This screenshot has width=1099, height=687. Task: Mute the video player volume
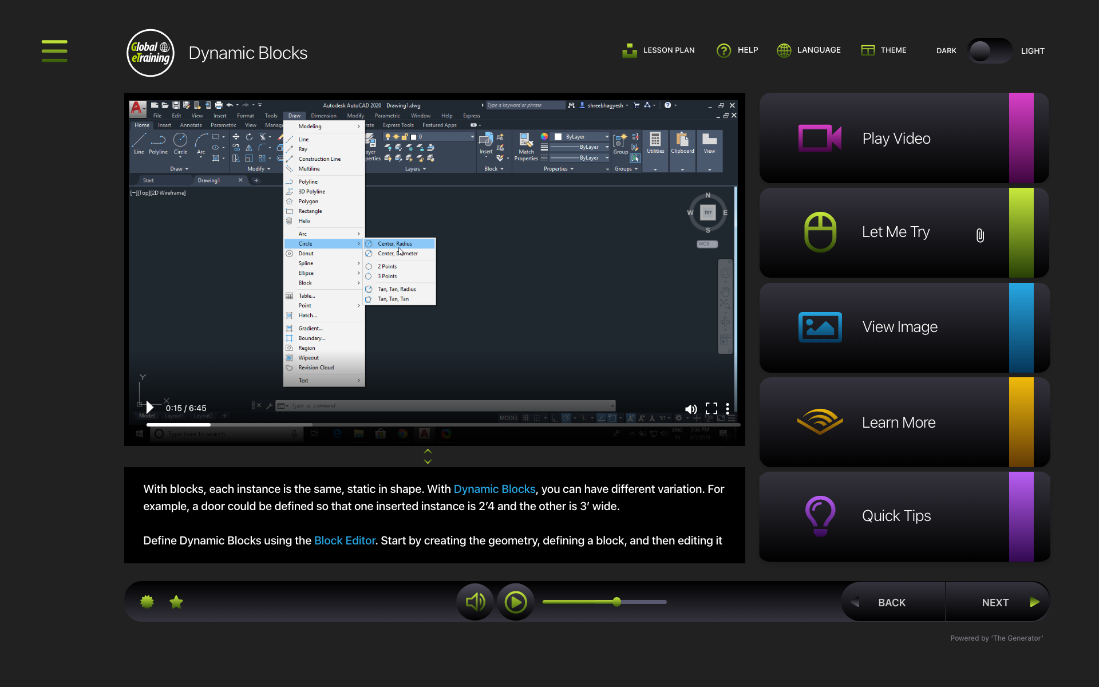[x=691, y=409]
